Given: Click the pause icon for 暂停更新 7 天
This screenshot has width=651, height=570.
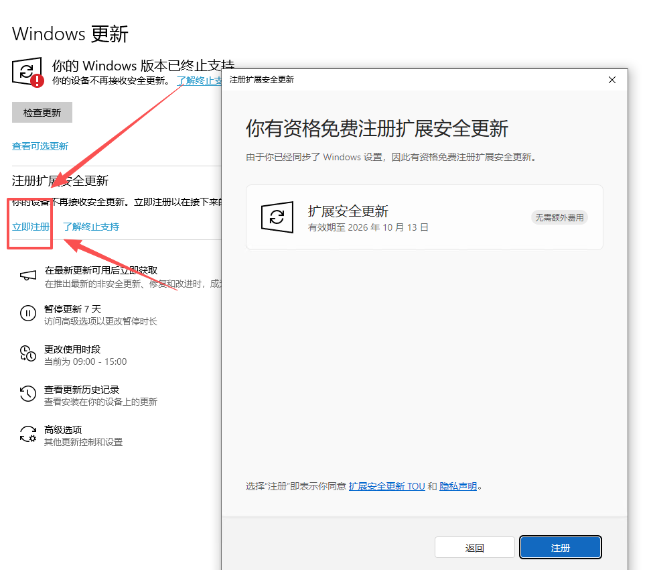Looking at the screenshot, I should (28, 313).
